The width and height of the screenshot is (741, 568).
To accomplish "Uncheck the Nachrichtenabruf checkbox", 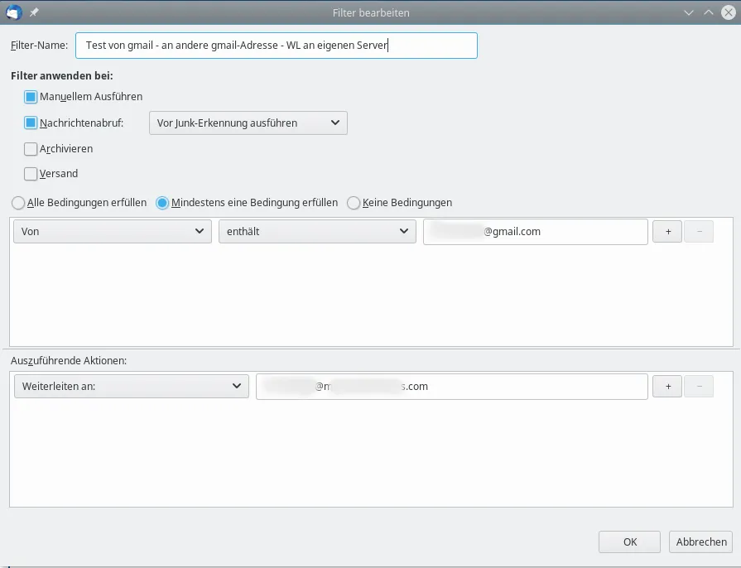I will [31, 123].
